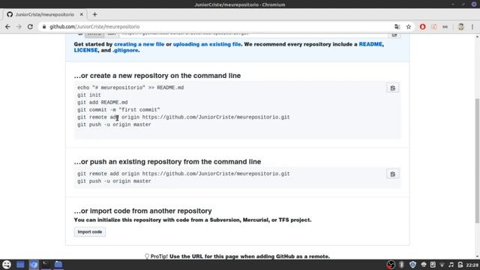Switch to Chromium in the taskbar

click(34, 265)
